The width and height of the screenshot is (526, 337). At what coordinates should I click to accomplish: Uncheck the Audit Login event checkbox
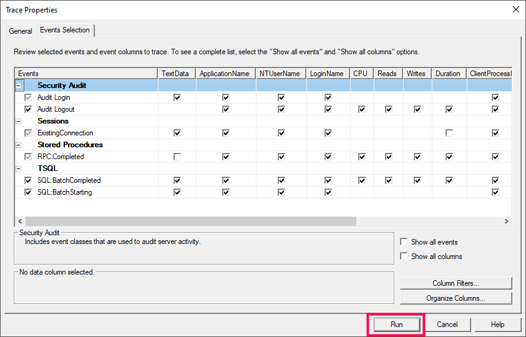(28, 97)
